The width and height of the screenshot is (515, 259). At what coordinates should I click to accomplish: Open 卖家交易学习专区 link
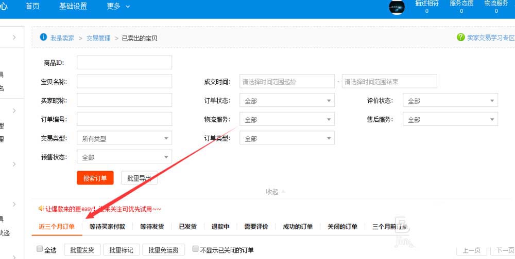[x=490, y=38]
